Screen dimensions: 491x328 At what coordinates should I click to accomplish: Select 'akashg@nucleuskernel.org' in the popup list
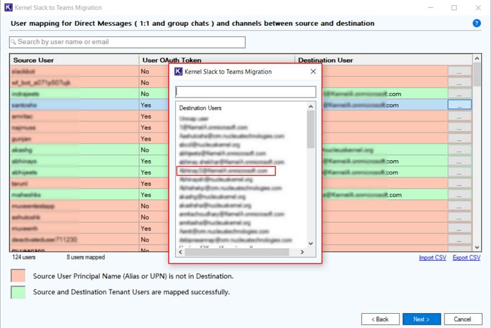coord(212,196)
